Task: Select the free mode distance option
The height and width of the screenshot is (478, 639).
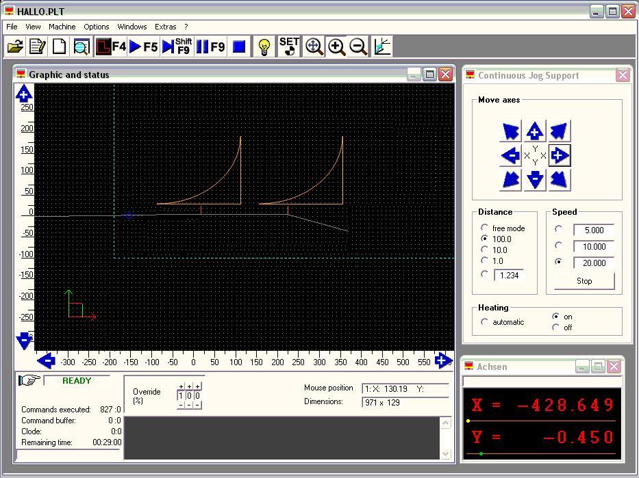Action: click(485, 228)
